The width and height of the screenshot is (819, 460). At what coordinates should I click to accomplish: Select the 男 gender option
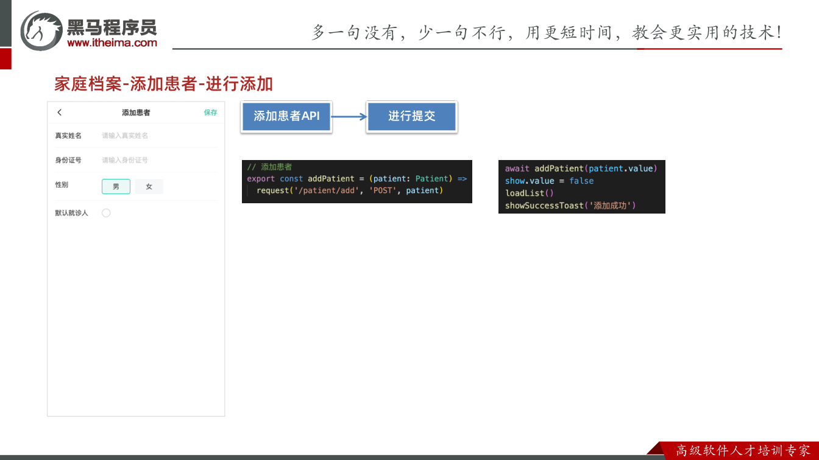point(116,186)
